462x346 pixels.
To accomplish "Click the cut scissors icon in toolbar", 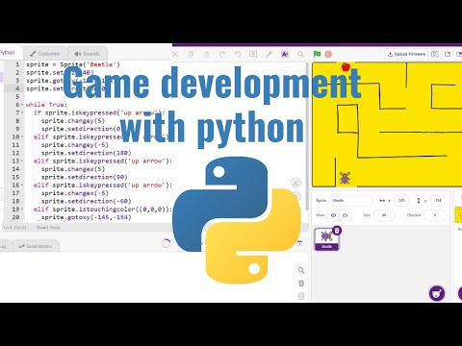I will coord(175,54).
